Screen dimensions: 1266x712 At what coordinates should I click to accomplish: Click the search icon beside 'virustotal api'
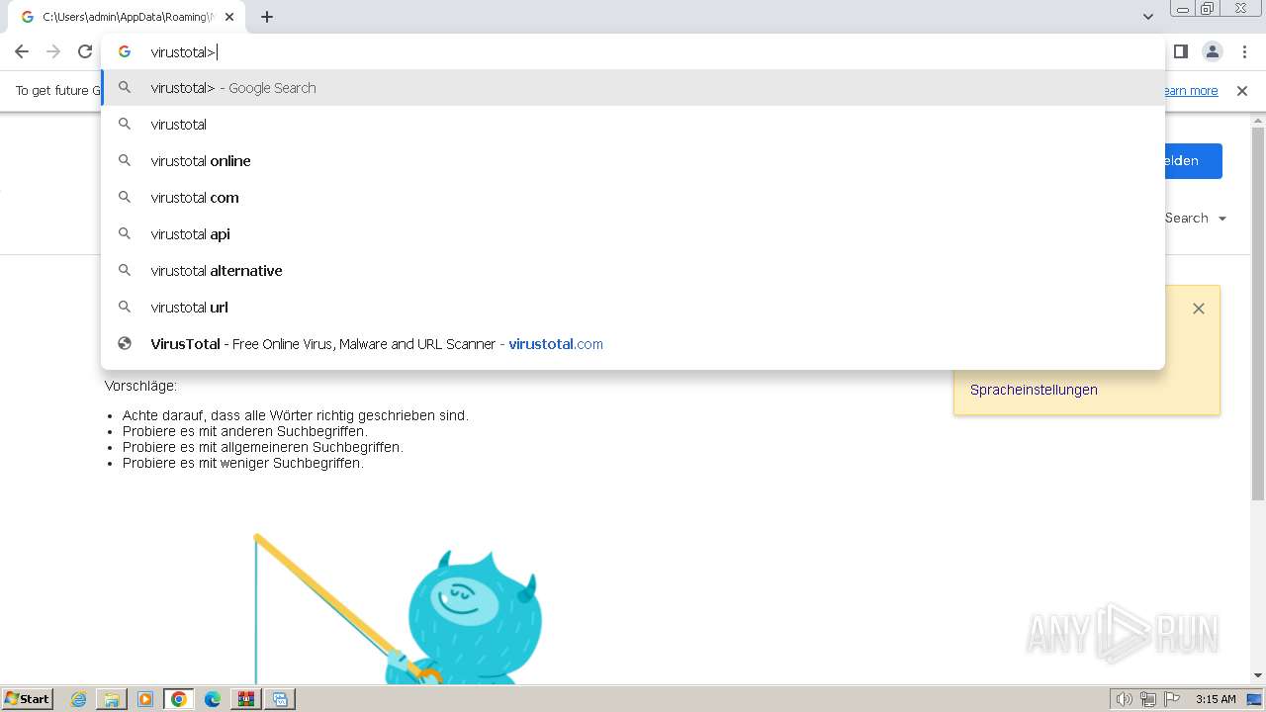tap(125, 234)
